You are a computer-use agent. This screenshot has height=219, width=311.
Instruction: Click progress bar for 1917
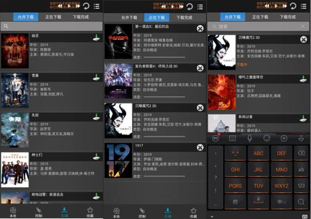click(164, 176)
